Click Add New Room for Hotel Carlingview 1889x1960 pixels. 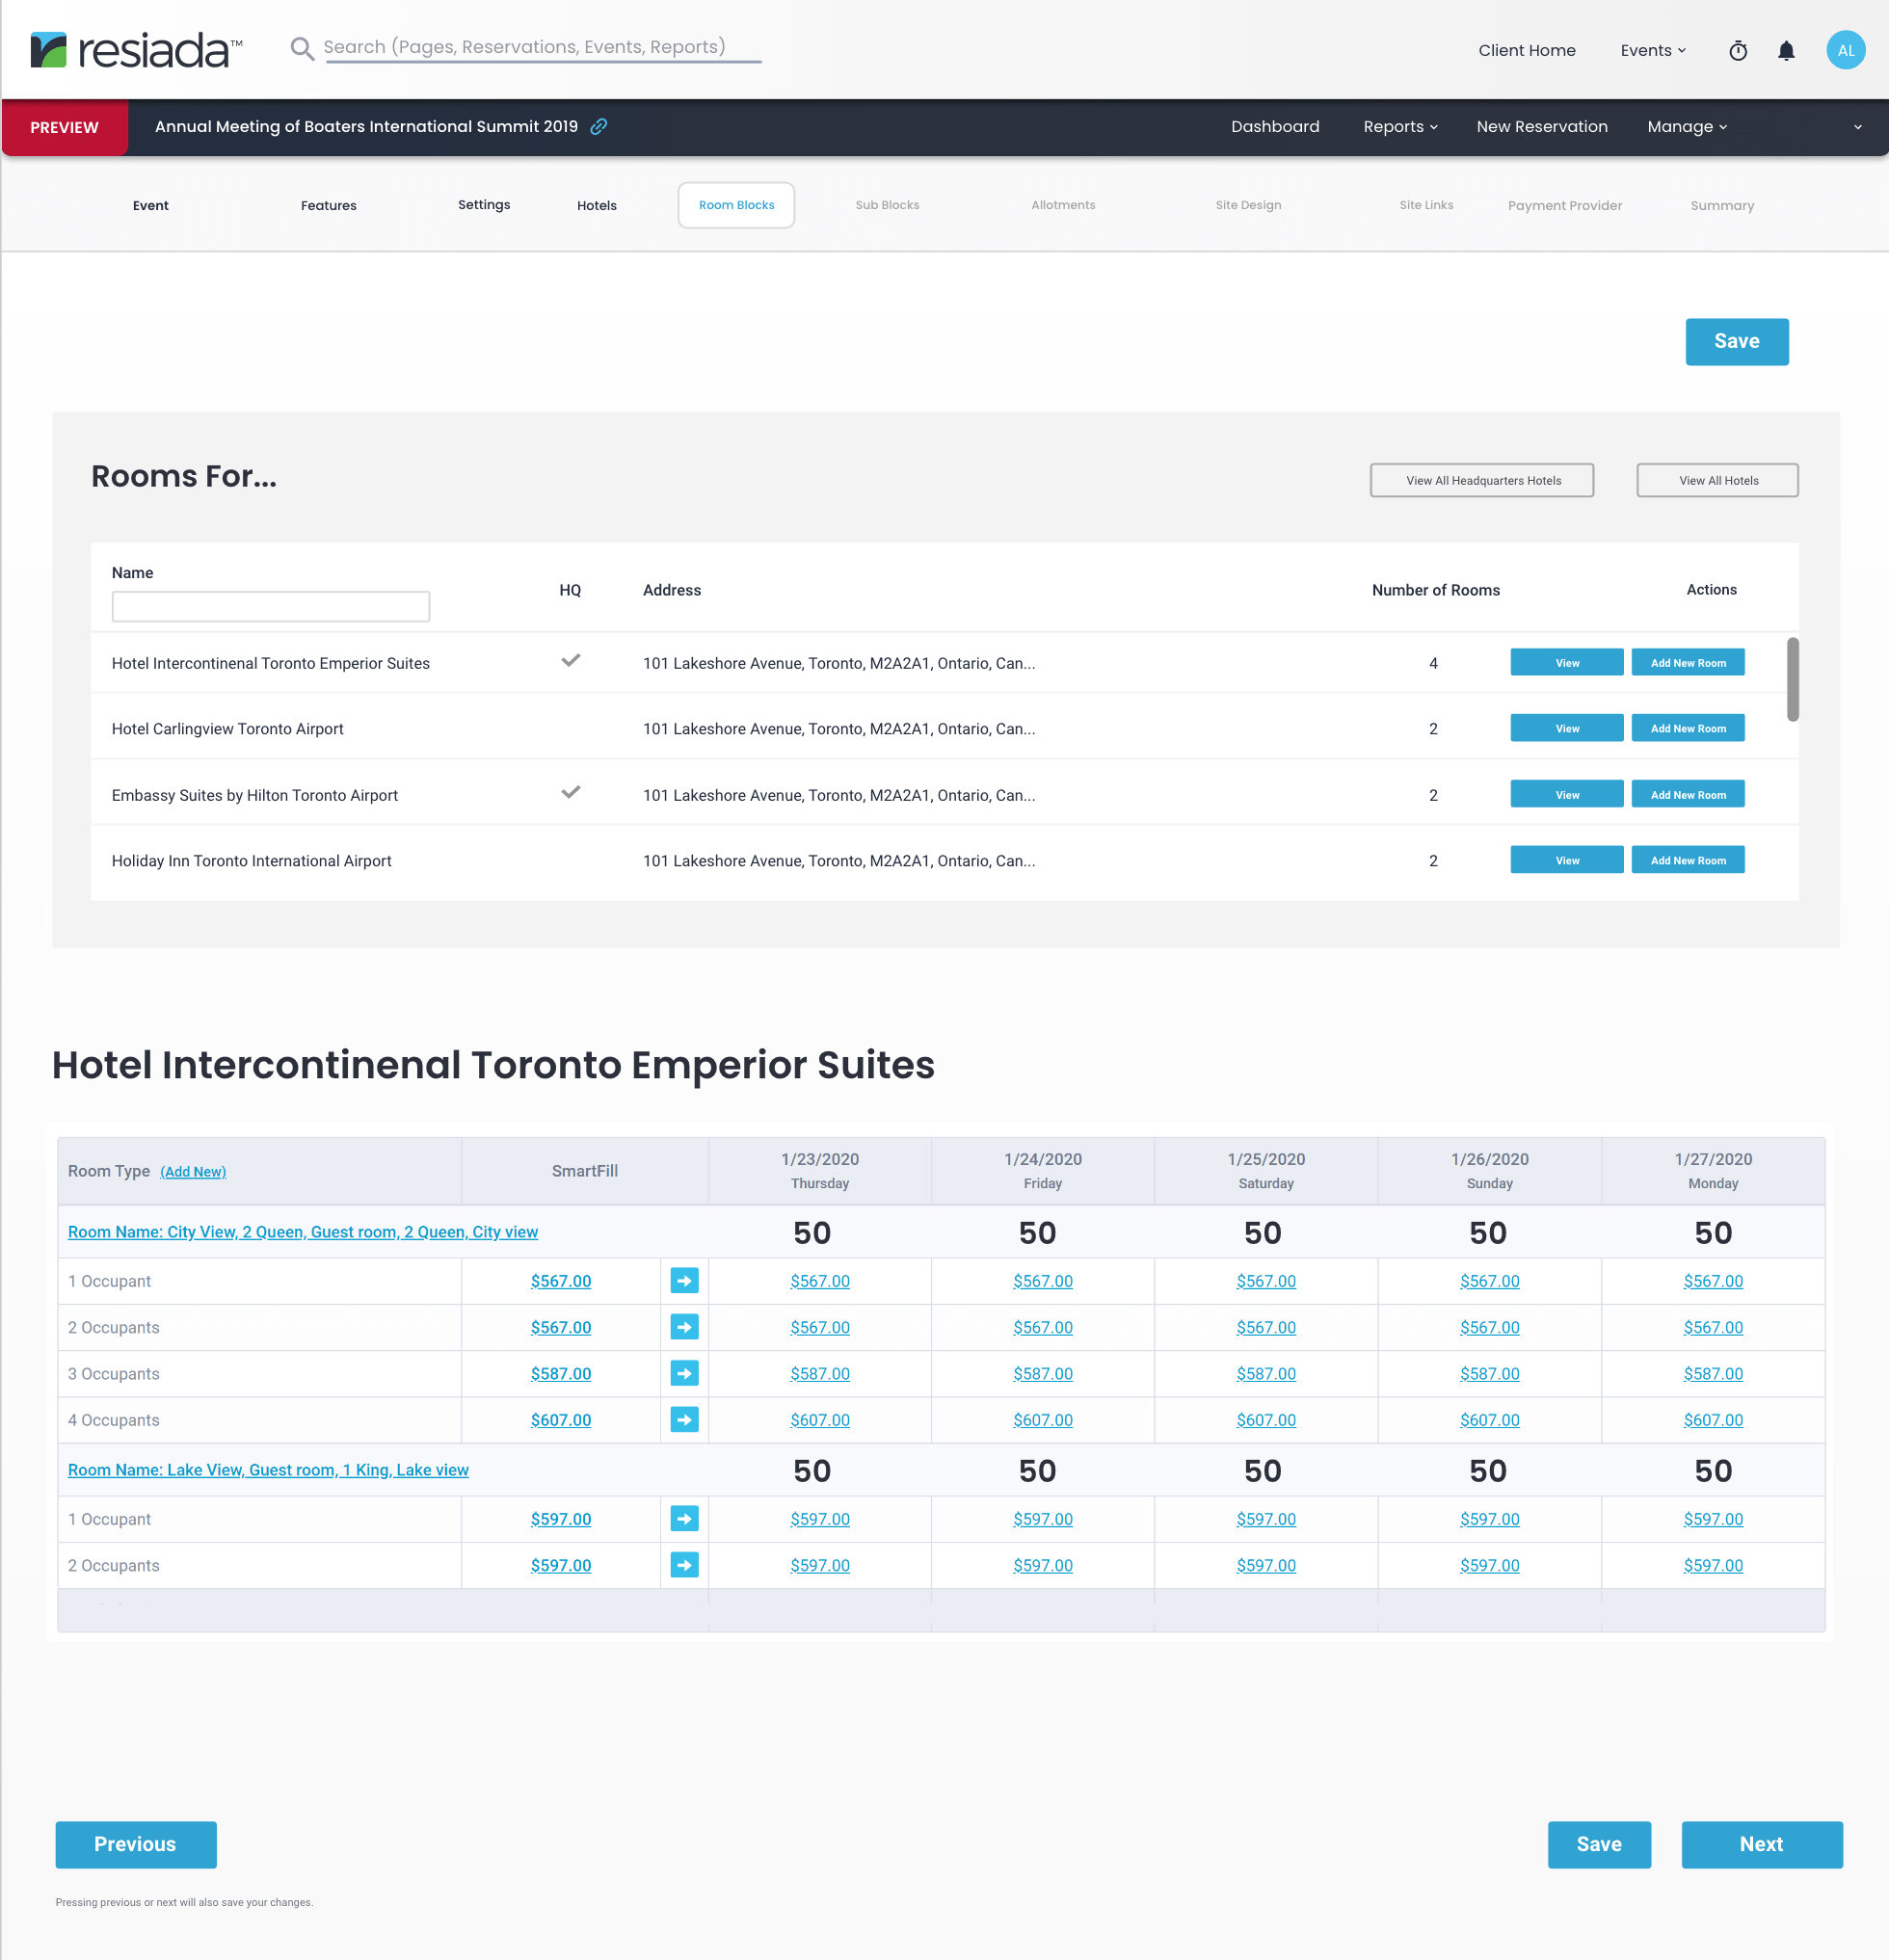click(x=1687, y=729)
